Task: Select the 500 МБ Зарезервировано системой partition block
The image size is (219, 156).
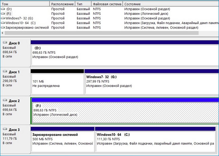Action: 62,139
